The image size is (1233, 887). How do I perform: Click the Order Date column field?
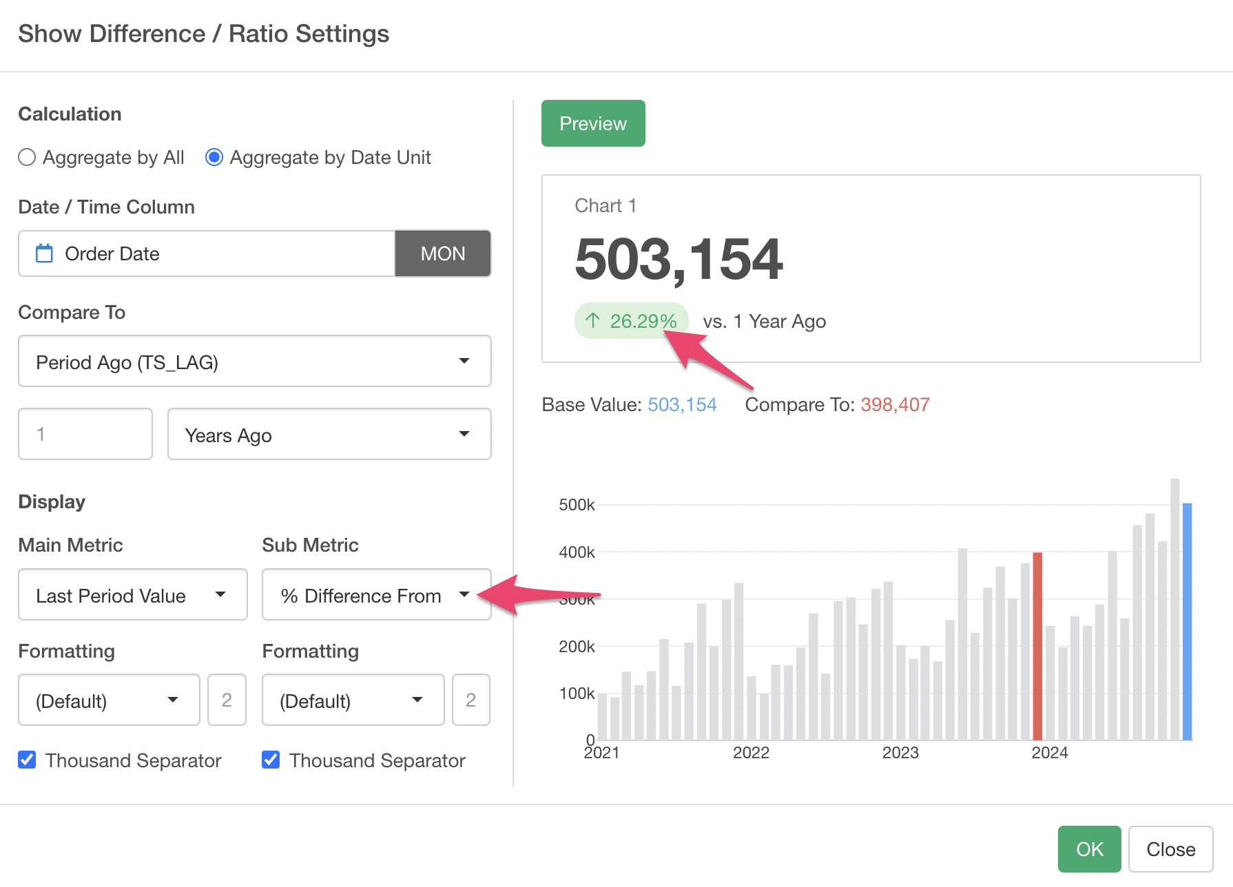click(207, 253)
